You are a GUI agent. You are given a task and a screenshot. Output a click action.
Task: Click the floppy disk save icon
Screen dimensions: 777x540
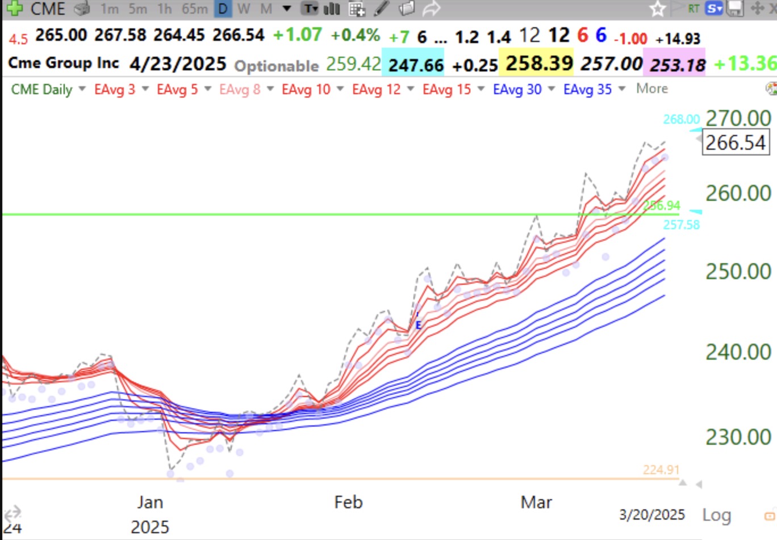[734, 9]
